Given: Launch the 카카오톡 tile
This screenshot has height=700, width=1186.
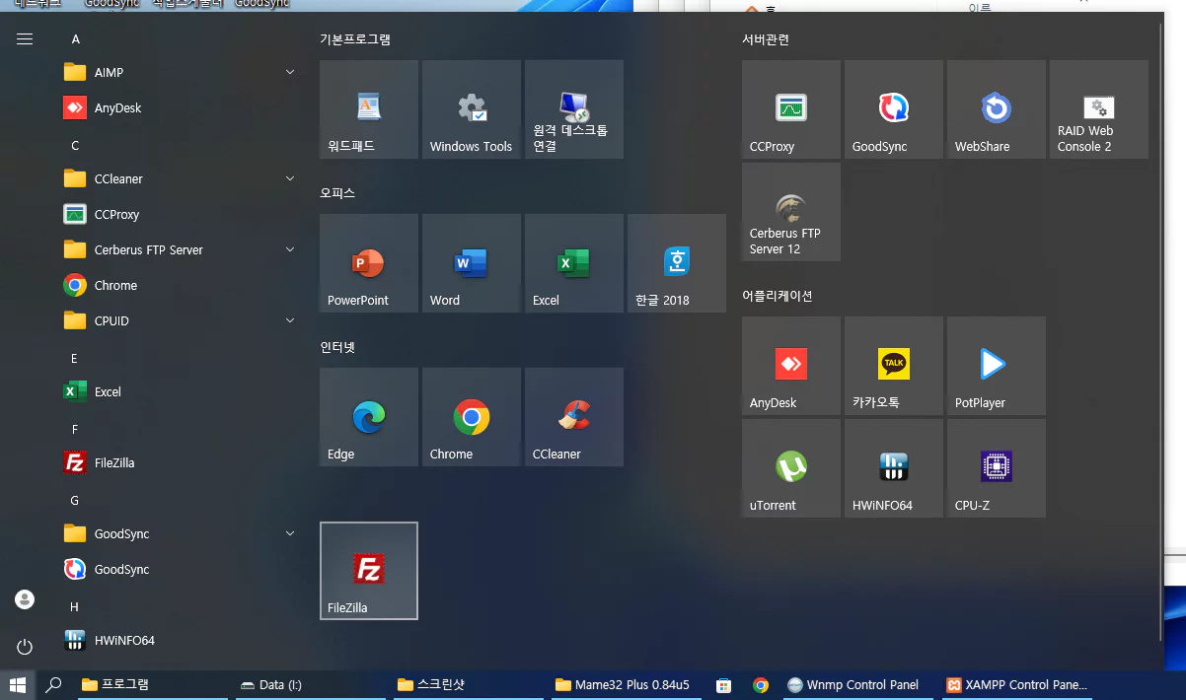Looking at the screenshot, I should [x=894, y=366].
